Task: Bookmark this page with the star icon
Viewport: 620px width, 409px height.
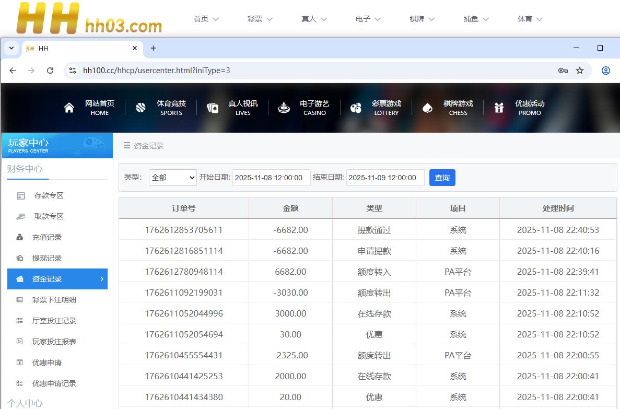Action: point(580,71)
